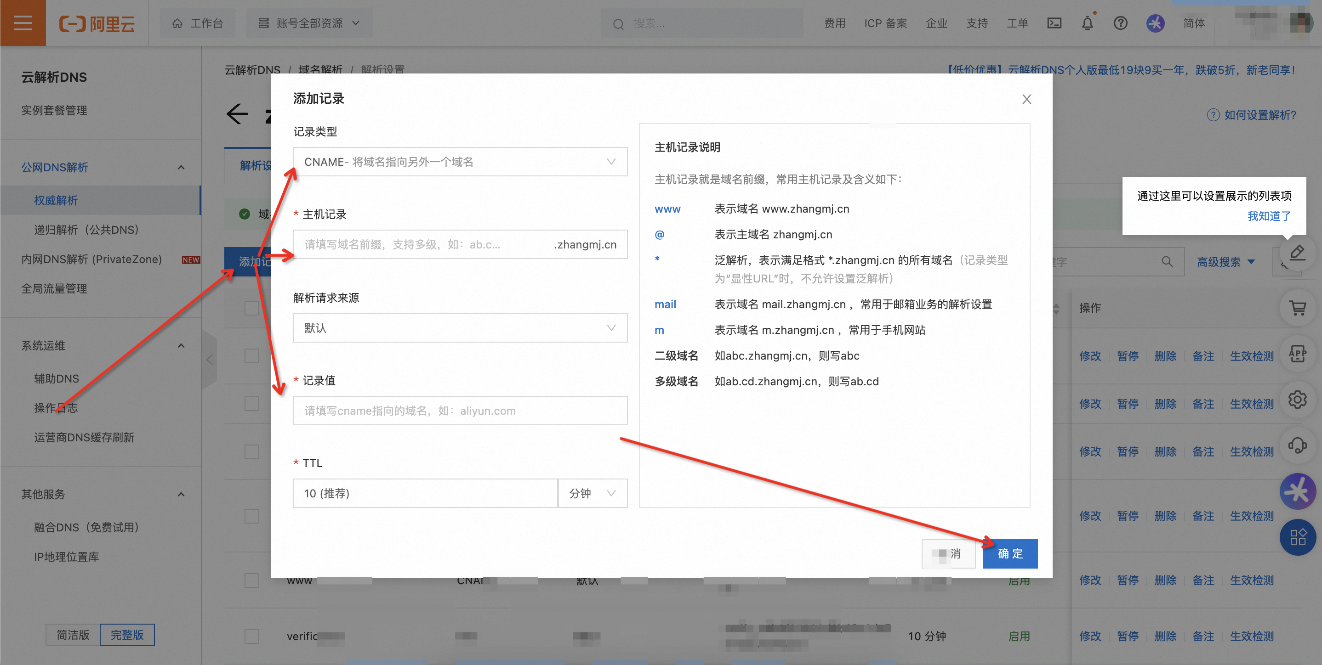Toggle the header select-all checkbox
1322x665 pixels.
pos(251,308)
